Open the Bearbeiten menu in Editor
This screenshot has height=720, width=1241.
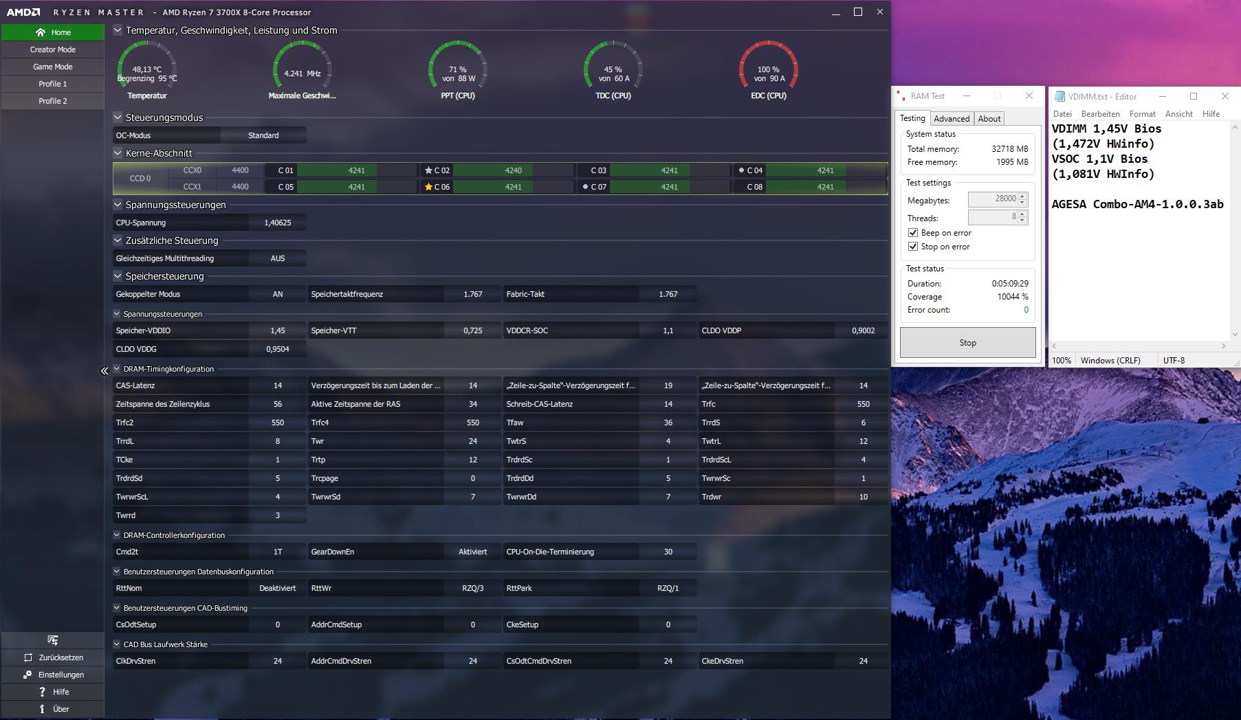[1100, 114]
